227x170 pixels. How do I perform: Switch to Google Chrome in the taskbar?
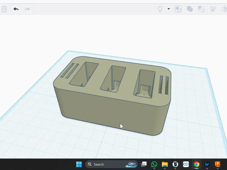point(196,164)
